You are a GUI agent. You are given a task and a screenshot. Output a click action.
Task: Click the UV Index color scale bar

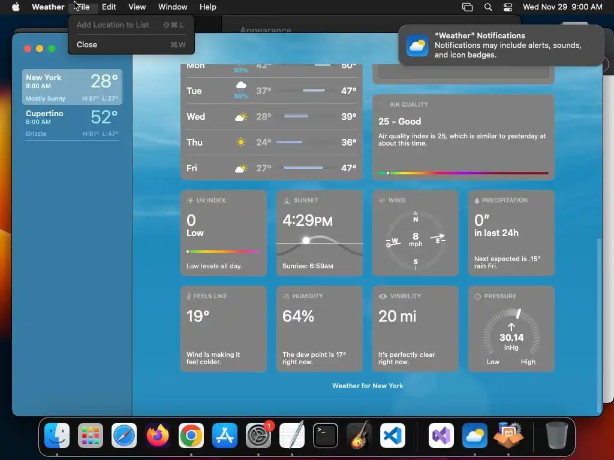tap(223, 252)
